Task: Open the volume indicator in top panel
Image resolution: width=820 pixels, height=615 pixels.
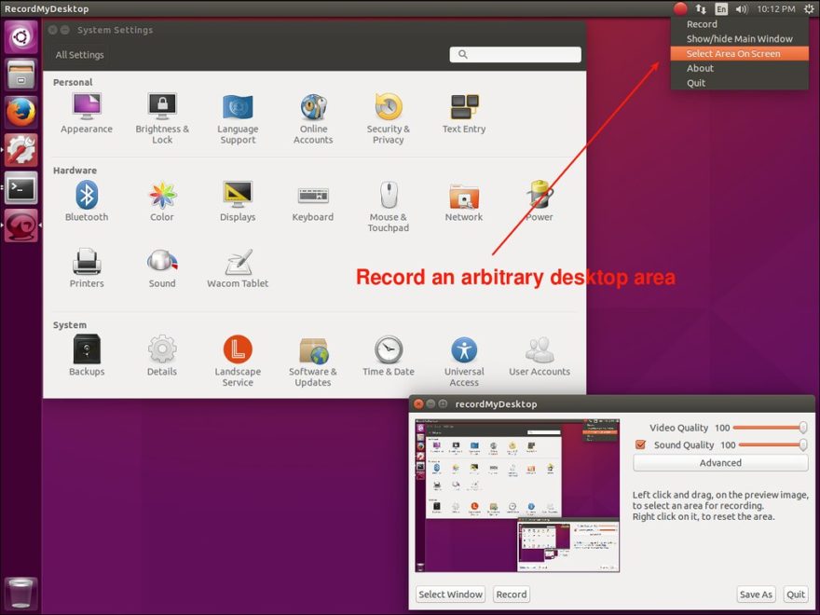Action: 742,8
